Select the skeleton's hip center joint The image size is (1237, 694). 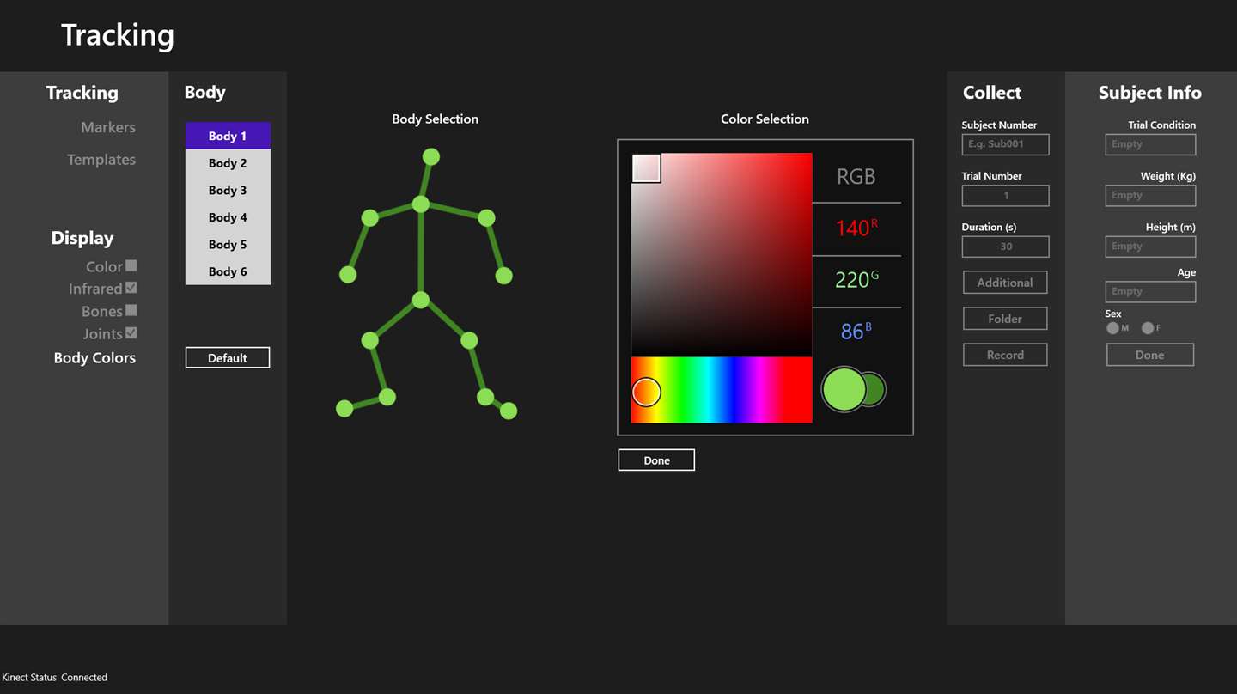[420, 300]
